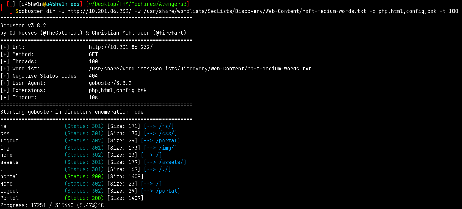Click the http://10.201.86.232/ value beside Url:
The width and height of the screenshot is (462, 209).
coord(121,47)
